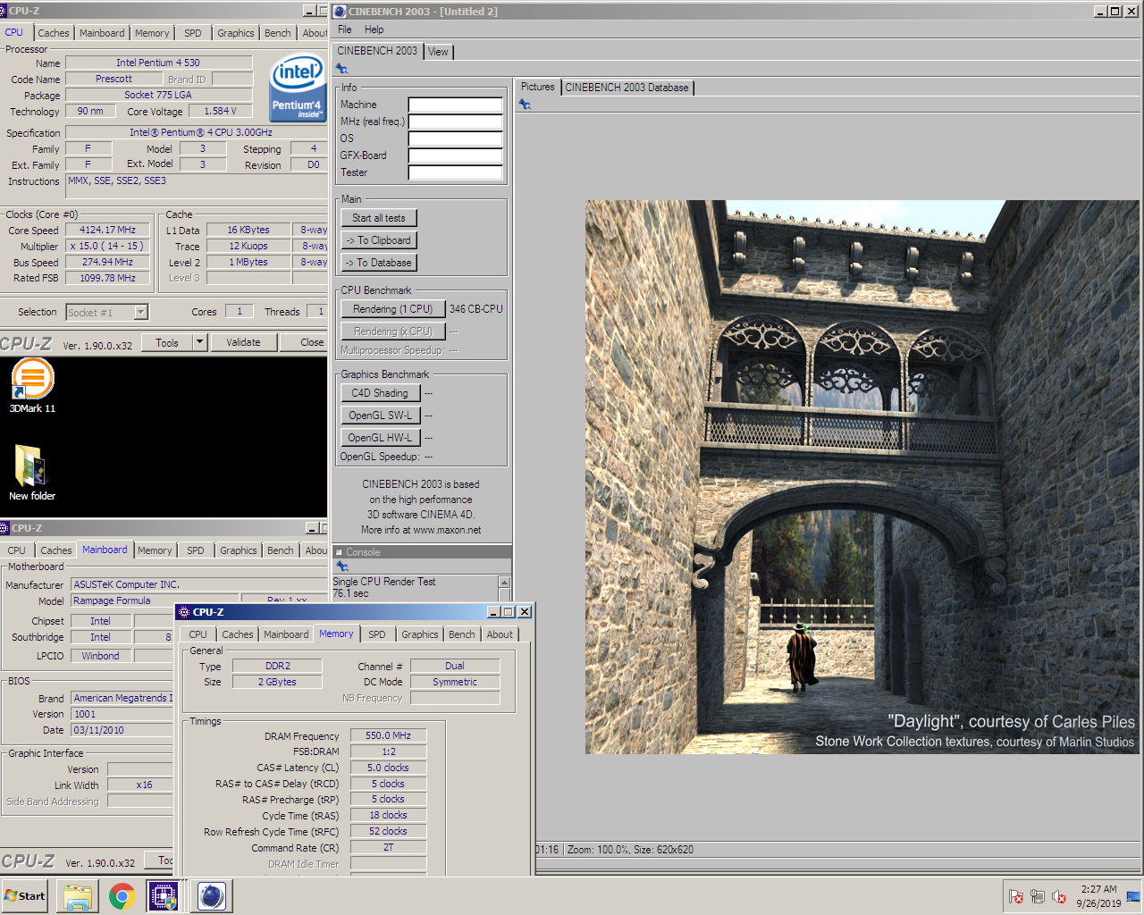Open CPU tab in bottom-left CPU-Z window
The height and width of the screenshot is (915, 1144).
(17, 550)
